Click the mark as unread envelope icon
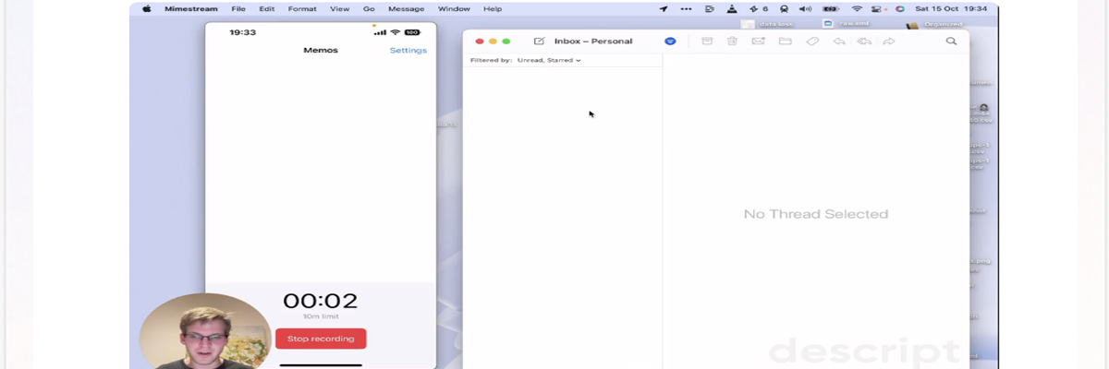 [758, 42]
